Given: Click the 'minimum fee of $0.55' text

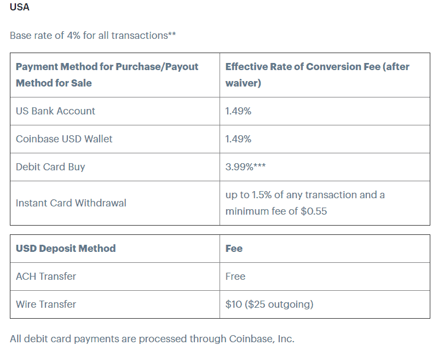Looking at the screenshot, I should (x=276, y=211).
